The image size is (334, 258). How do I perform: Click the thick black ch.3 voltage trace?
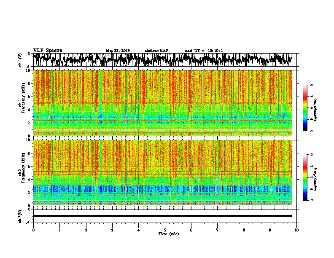(162, 216)
